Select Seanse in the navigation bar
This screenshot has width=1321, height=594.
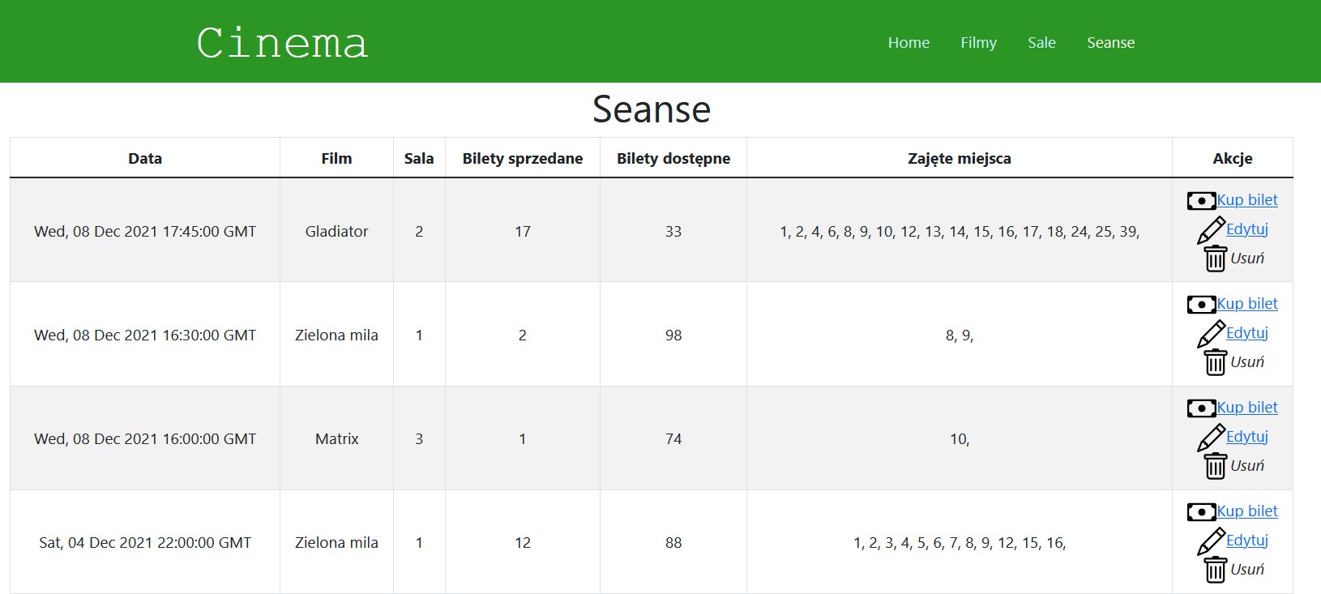pos(1110,43)
